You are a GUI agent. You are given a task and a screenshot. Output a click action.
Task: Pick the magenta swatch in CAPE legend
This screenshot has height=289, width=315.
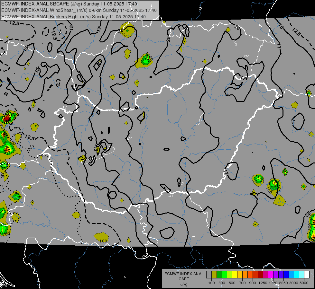click(271, 275)
